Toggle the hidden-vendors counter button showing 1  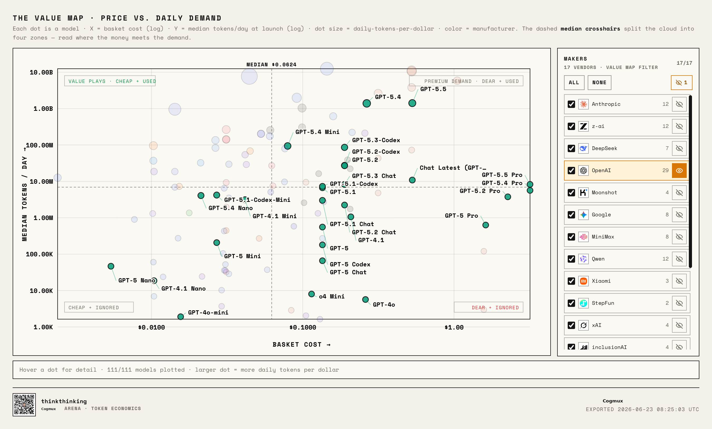681,83
